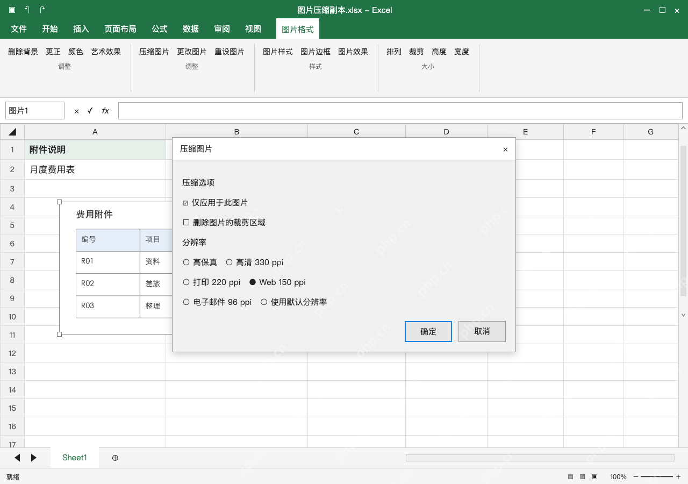Select 打印 220 ppi
Screen dimensions: 688x484
pos(212,282)
